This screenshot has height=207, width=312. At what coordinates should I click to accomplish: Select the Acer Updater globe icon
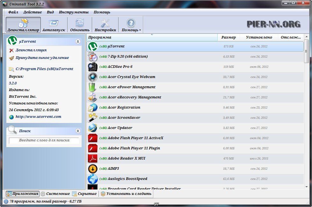tap(93, 128)
